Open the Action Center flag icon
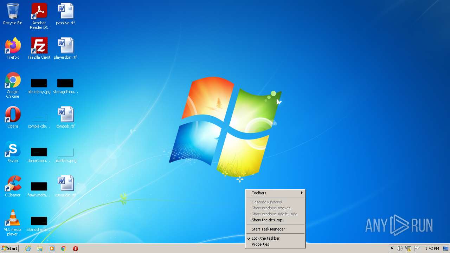 (417, 248)
